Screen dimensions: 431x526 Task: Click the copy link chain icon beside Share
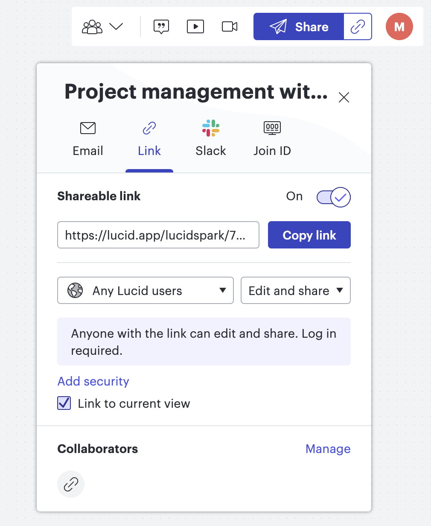[358, 27]
